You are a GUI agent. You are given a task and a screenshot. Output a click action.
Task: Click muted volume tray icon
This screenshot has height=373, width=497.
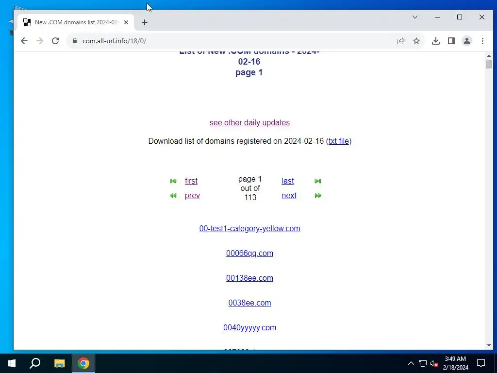click(434, 363)
